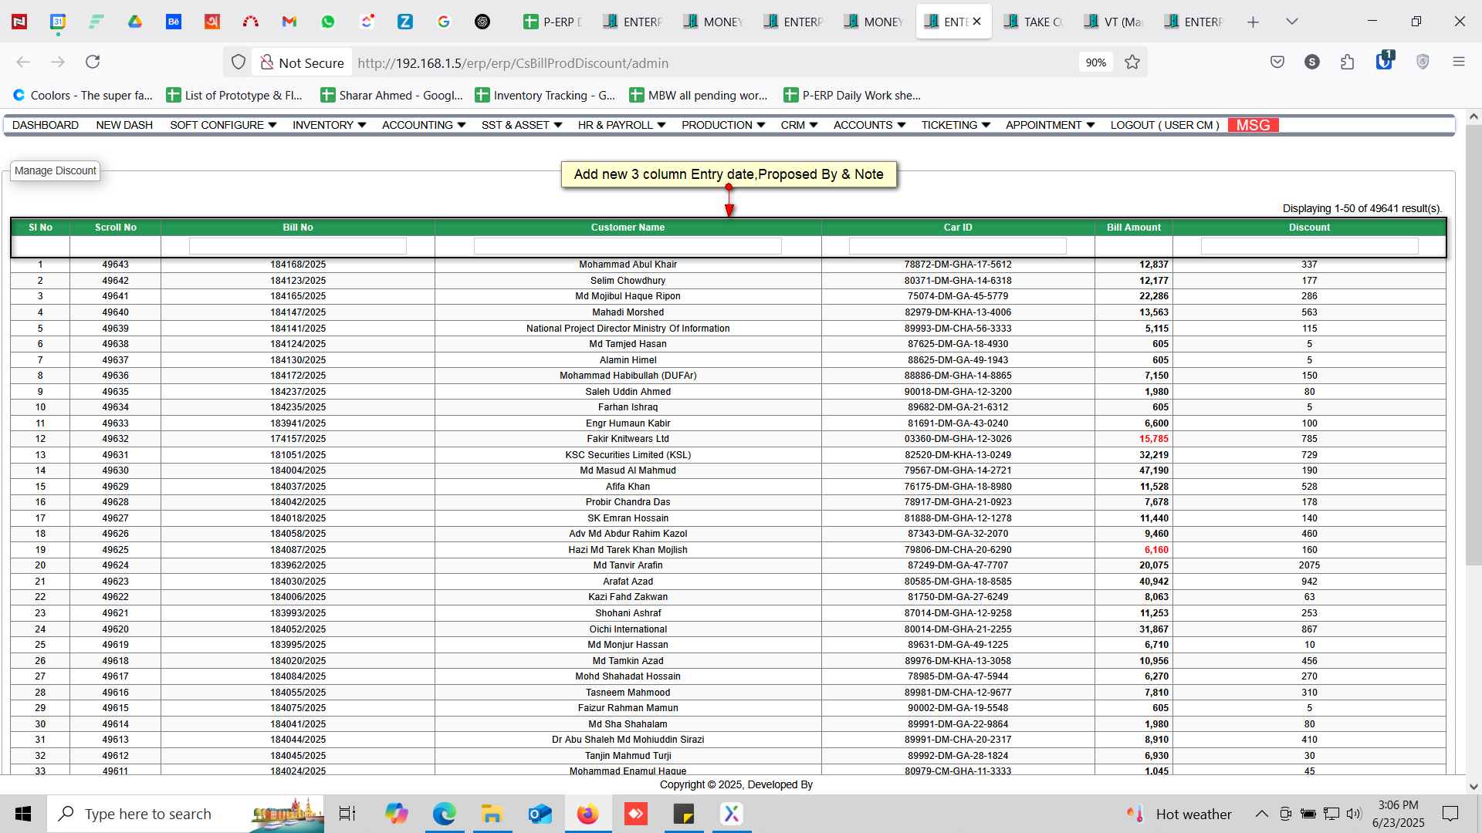Switch to the TAKE C browser tab
This screenshot has width=1482, height=833.
coord(1034,22)
